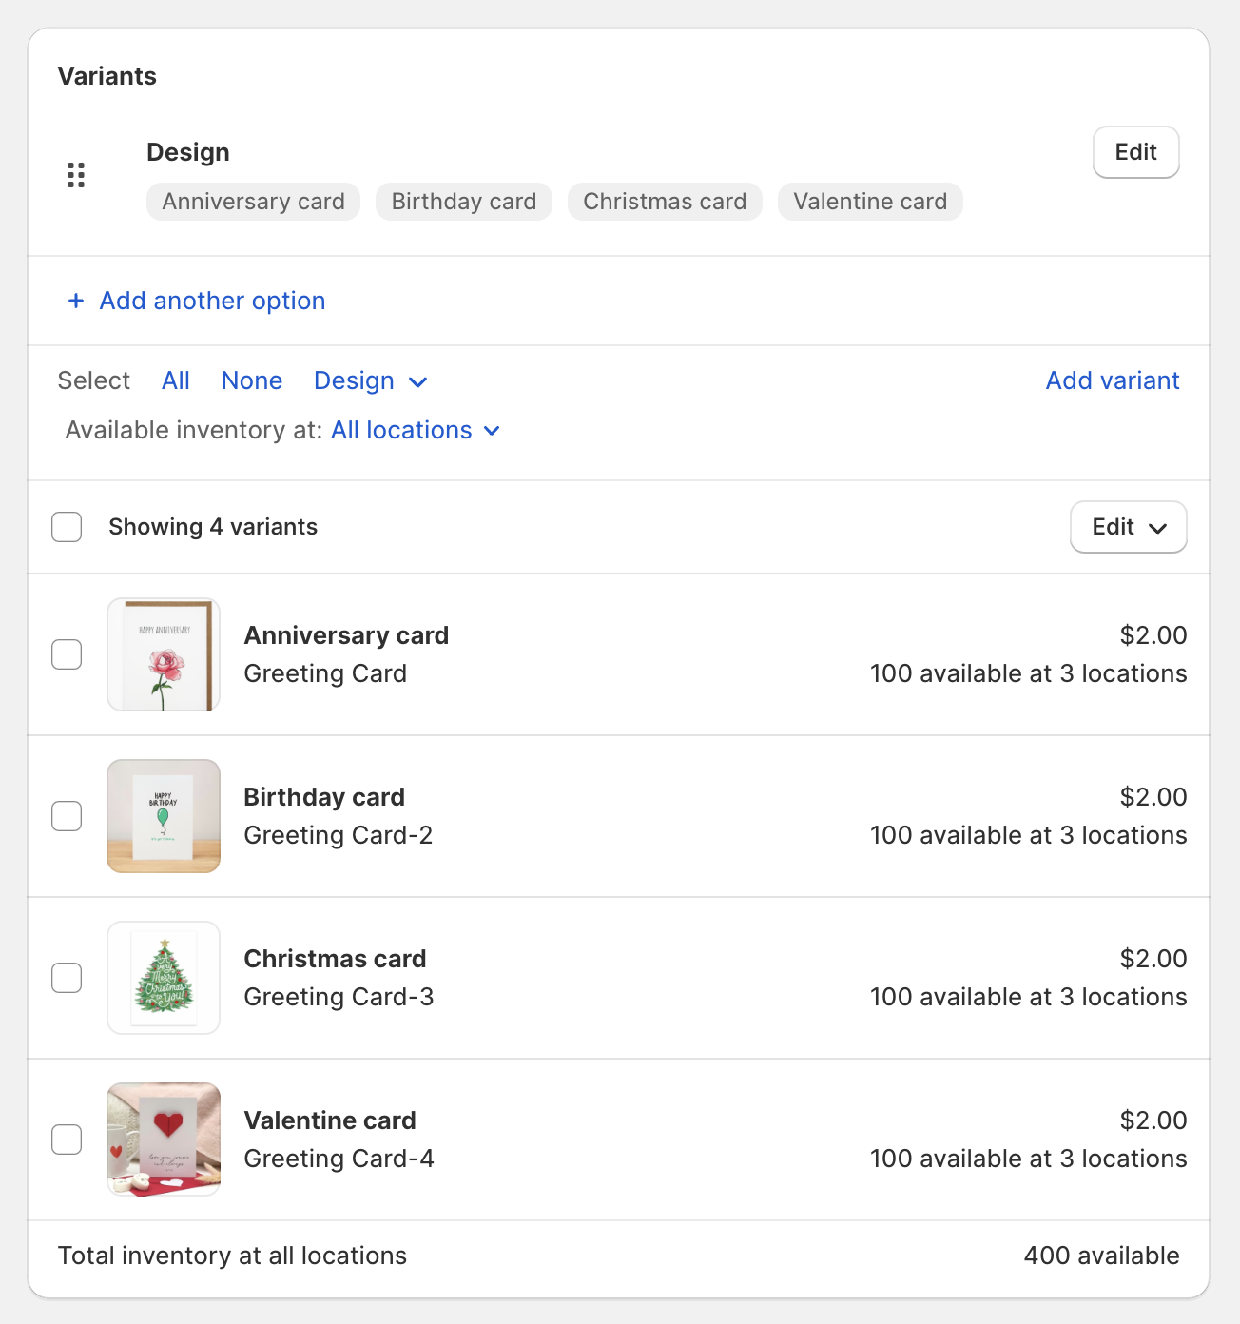The image size is (1240, 1324).
Task: Click Add another option
Action: point(211,301)
